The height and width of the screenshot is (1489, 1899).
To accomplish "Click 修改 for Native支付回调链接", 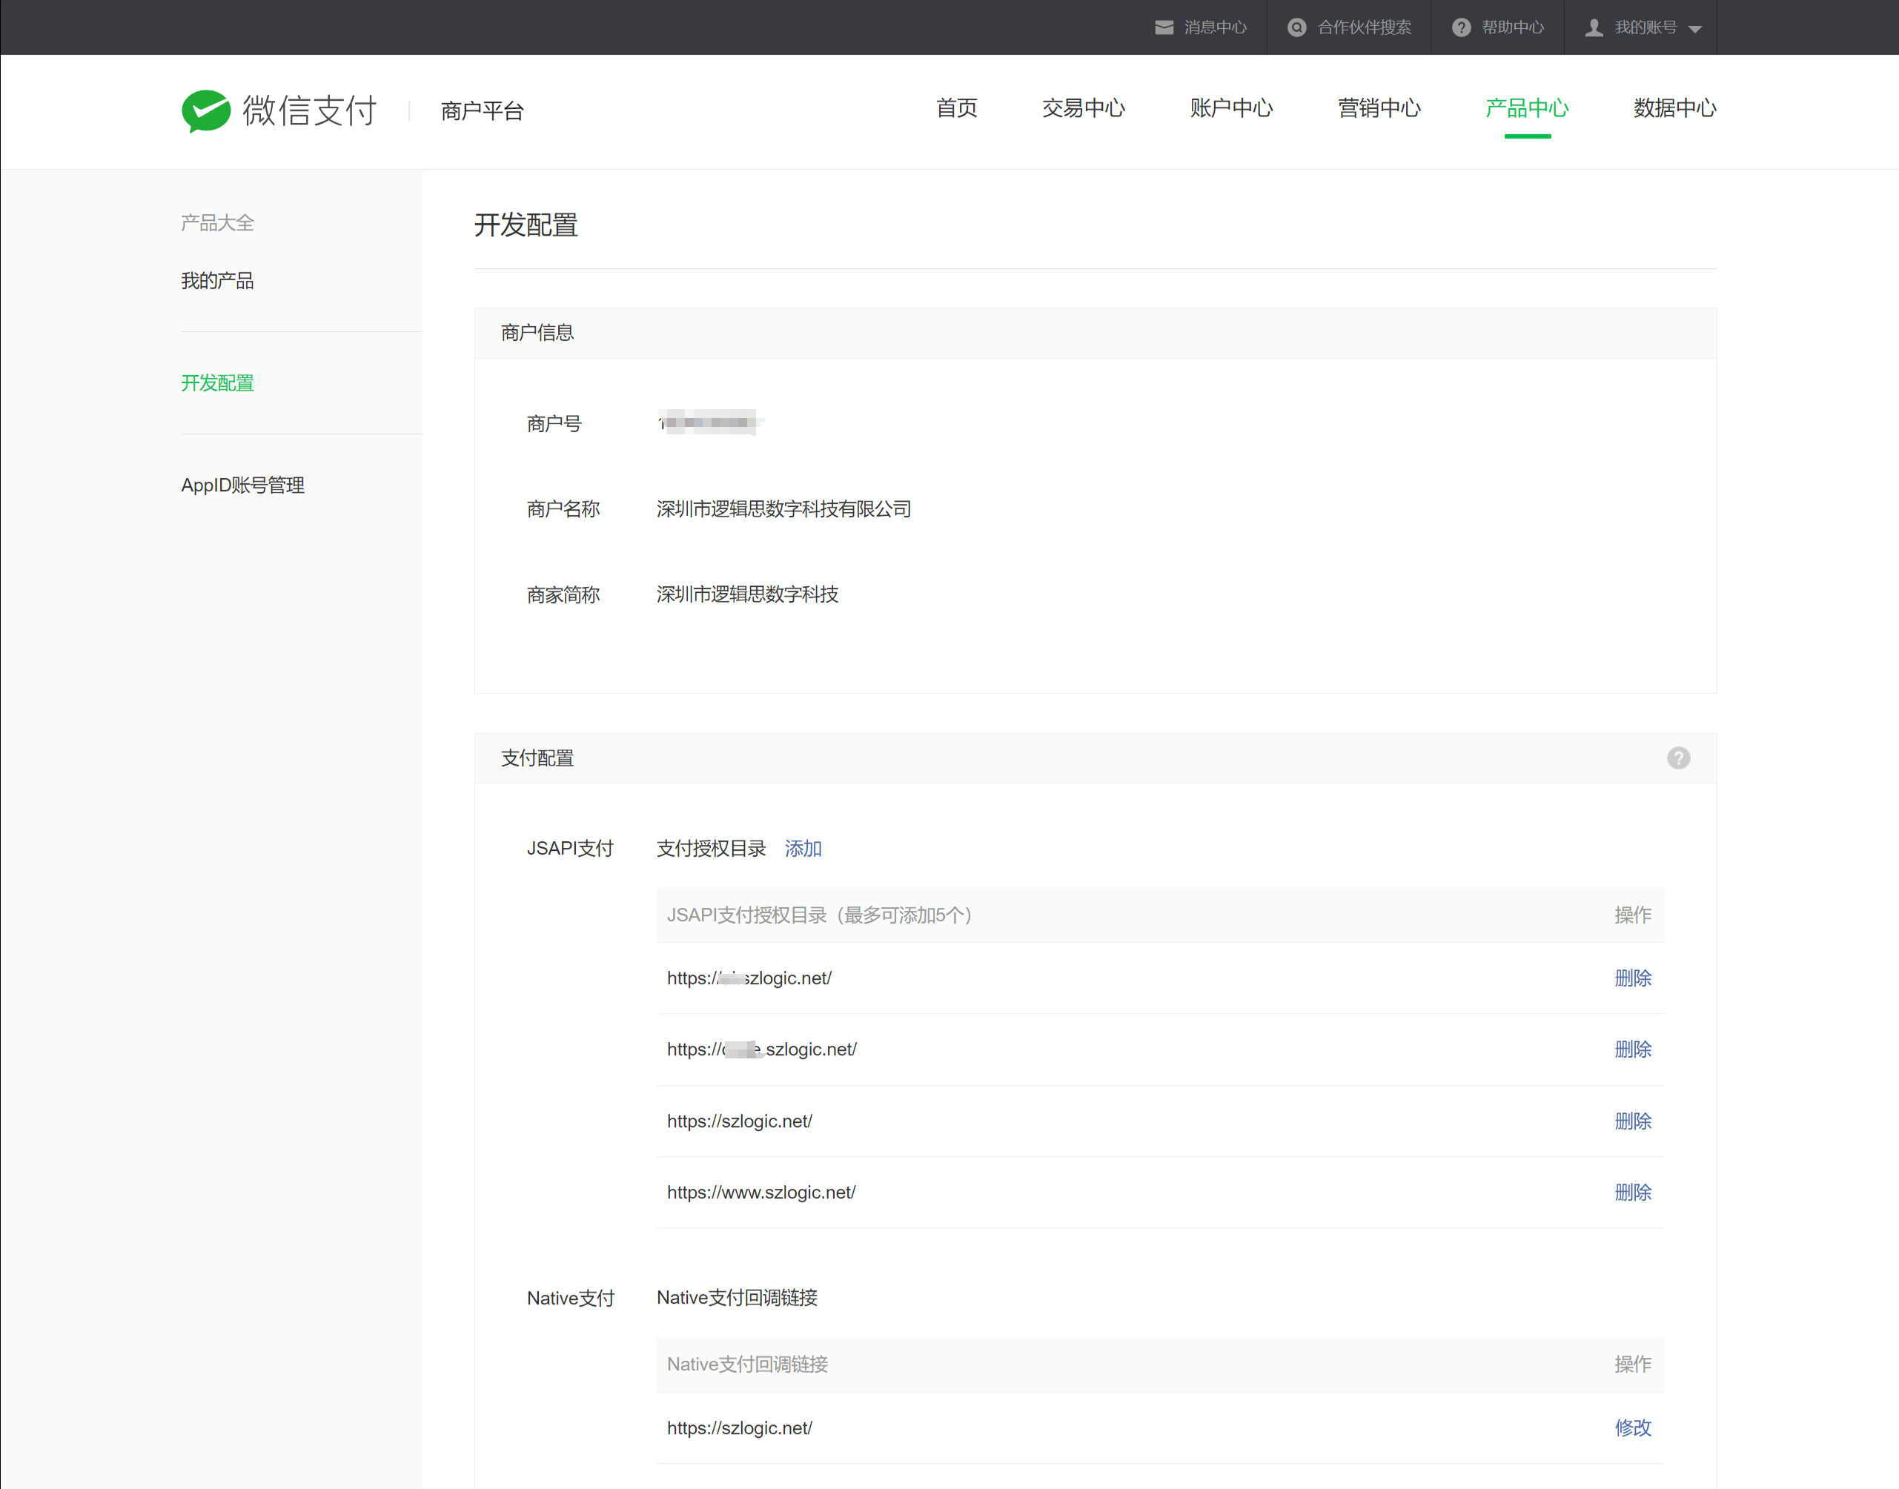I will point(1633,1428).
